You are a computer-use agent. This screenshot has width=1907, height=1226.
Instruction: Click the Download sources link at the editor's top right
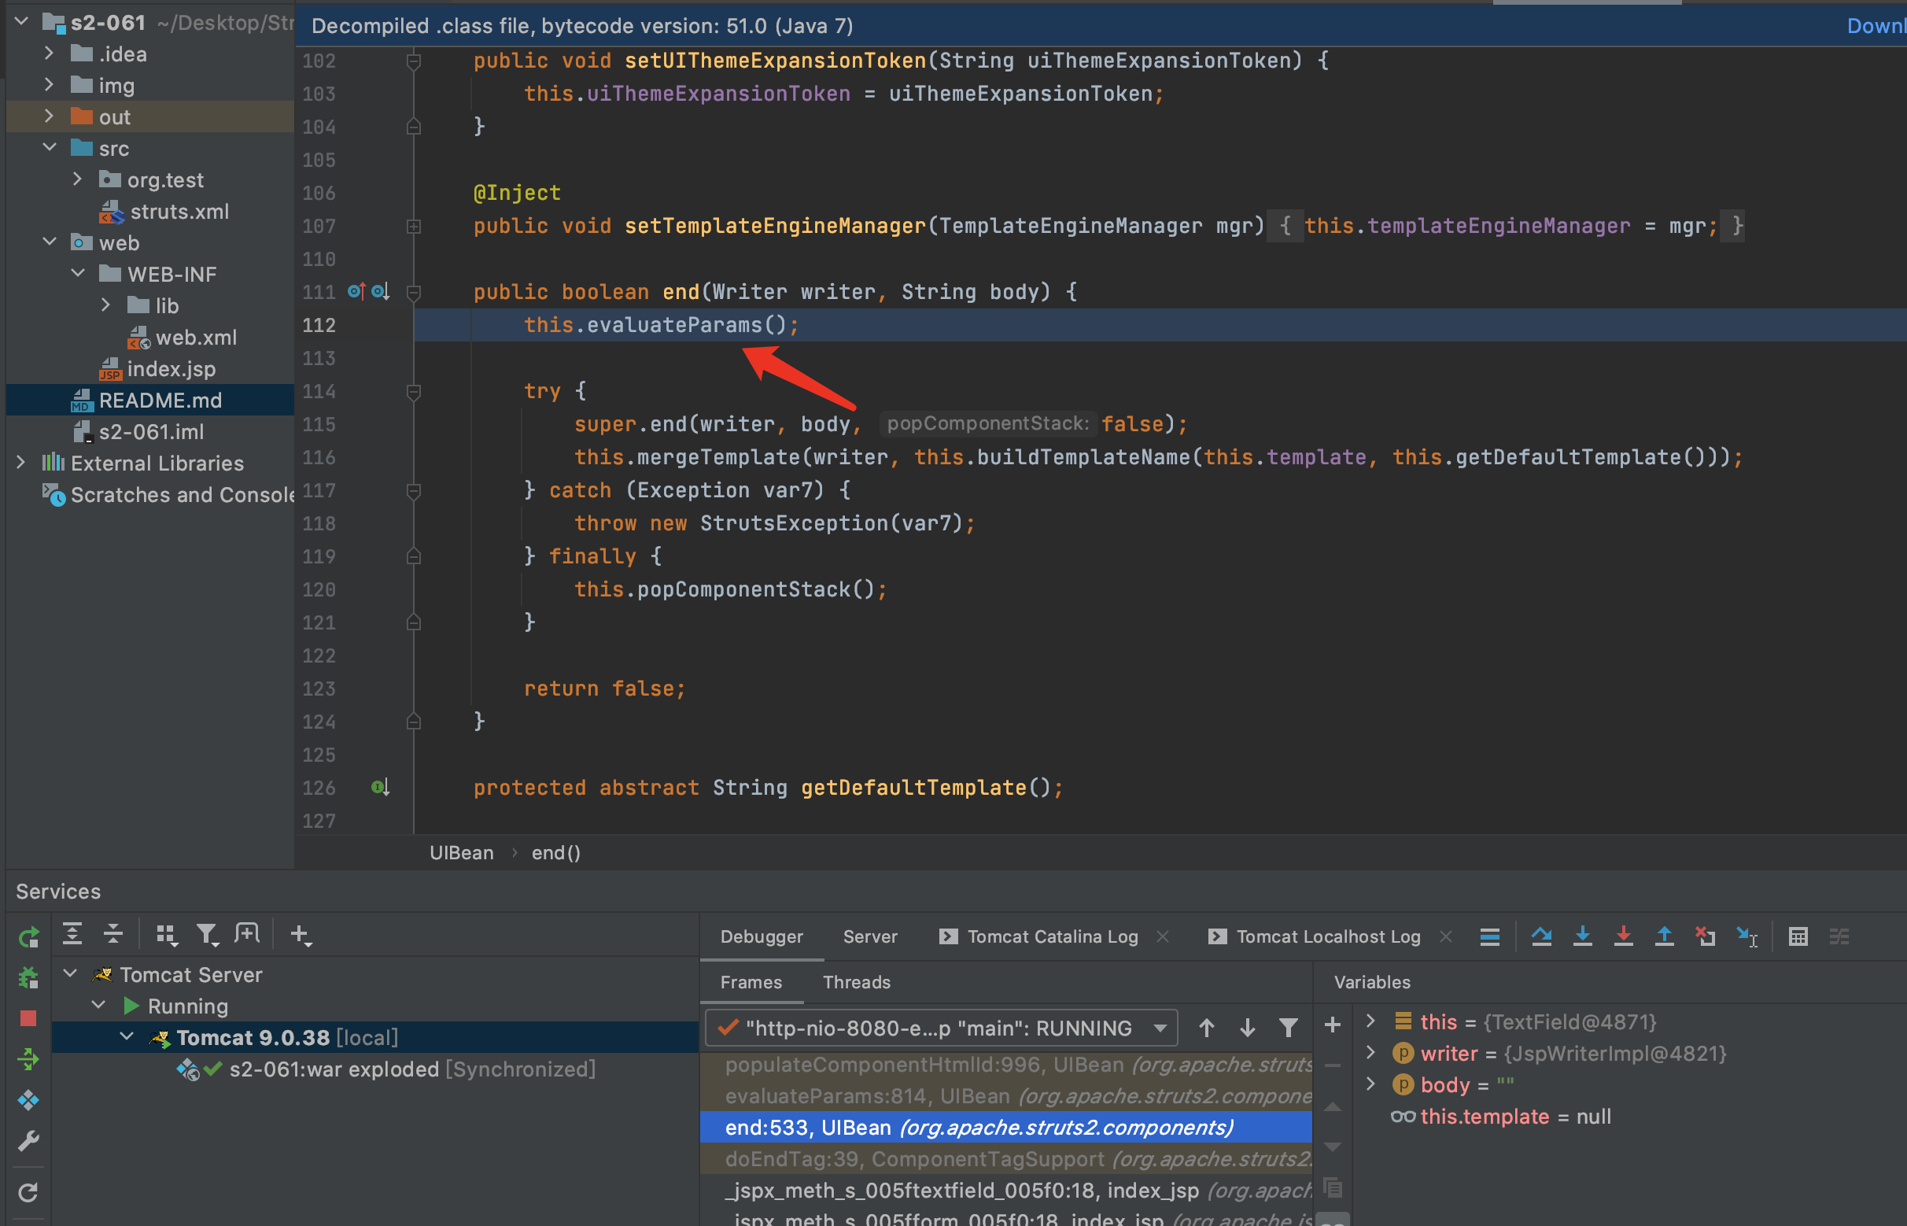[1876, 26]
